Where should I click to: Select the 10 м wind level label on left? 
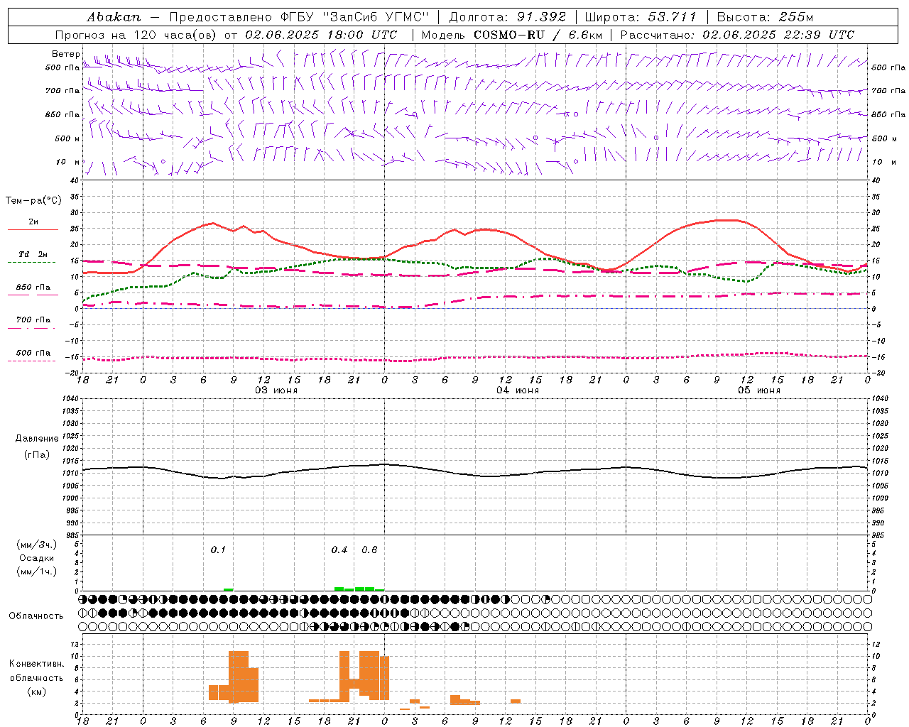pos(69,162)
